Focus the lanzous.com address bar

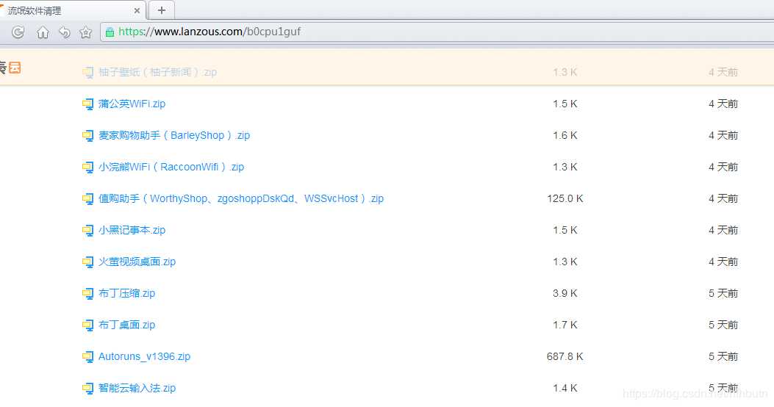pyautogui.click(x=437, y=32)
